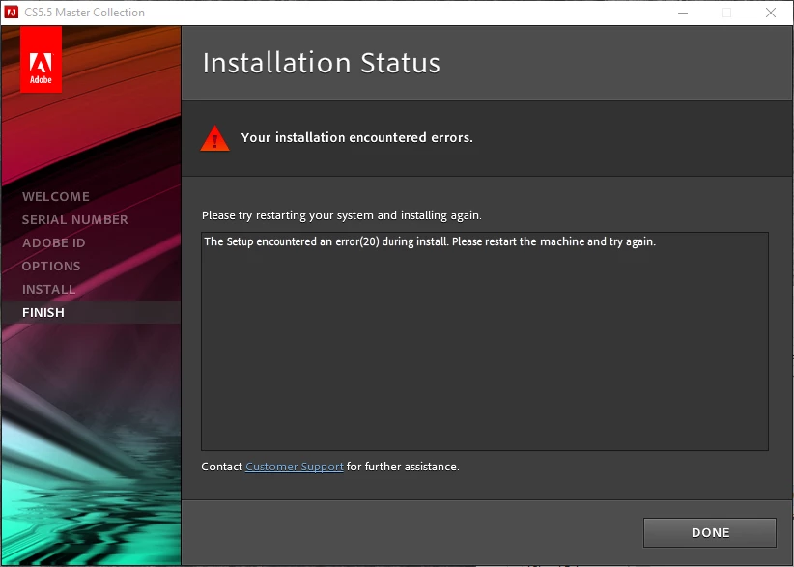794x567 pixels.
Task: Click 'Your installation encountered errors.' text
Action: click(357, 138)
